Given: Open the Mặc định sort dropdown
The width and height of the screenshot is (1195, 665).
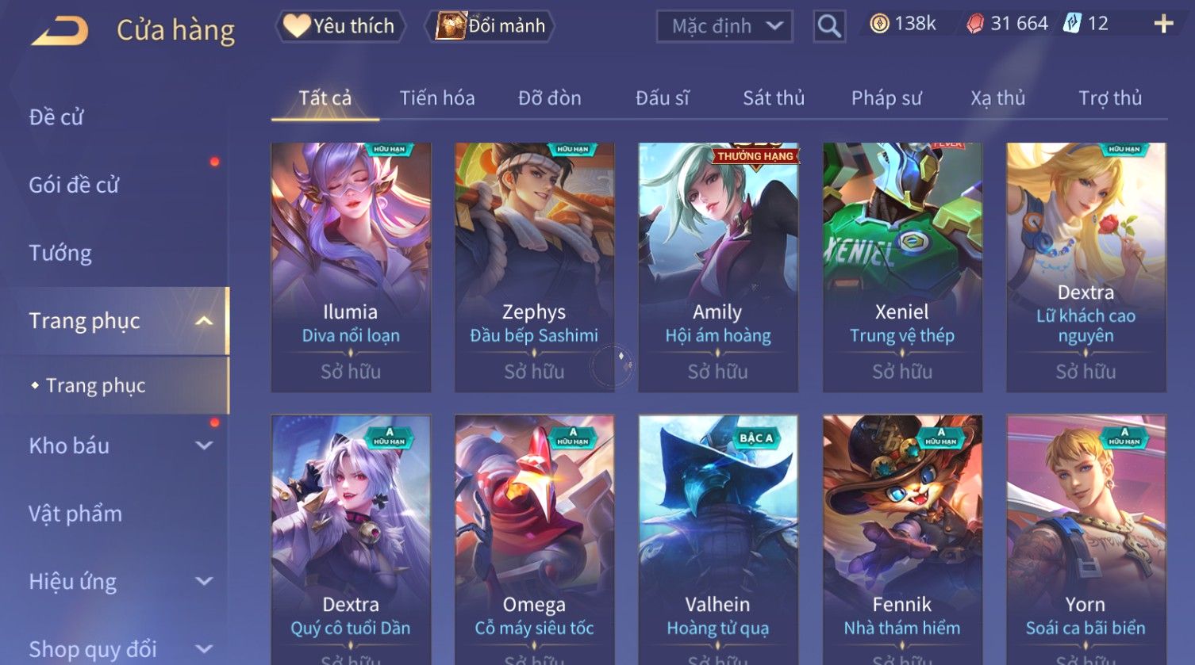Looking at the screenshot, I should tap(724, 26).
